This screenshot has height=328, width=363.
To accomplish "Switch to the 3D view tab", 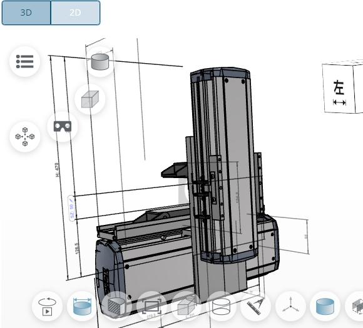I will (26, 12).
